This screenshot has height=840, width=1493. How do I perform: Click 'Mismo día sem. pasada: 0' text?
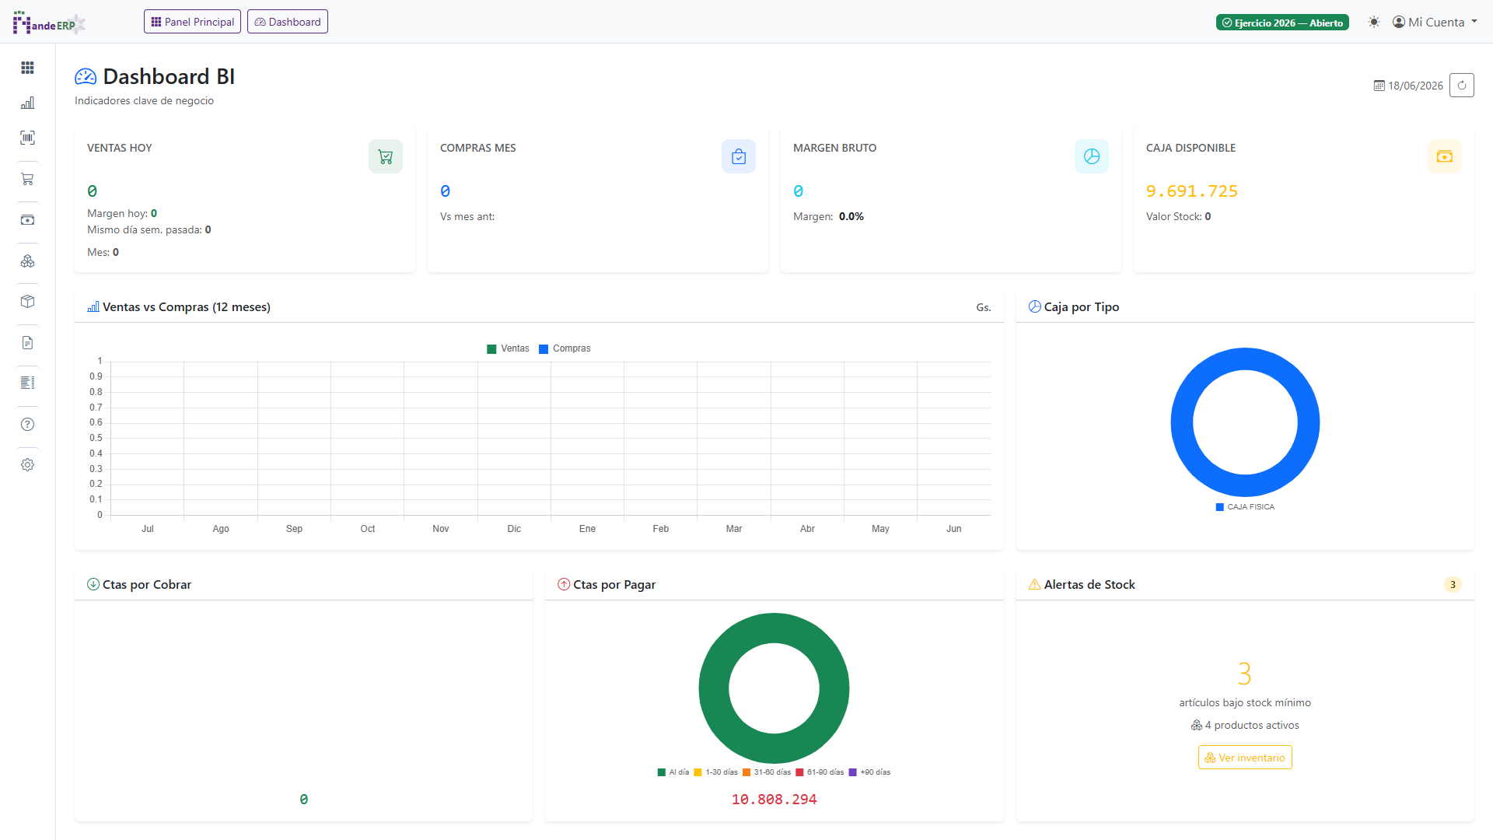tap(149, 229)
